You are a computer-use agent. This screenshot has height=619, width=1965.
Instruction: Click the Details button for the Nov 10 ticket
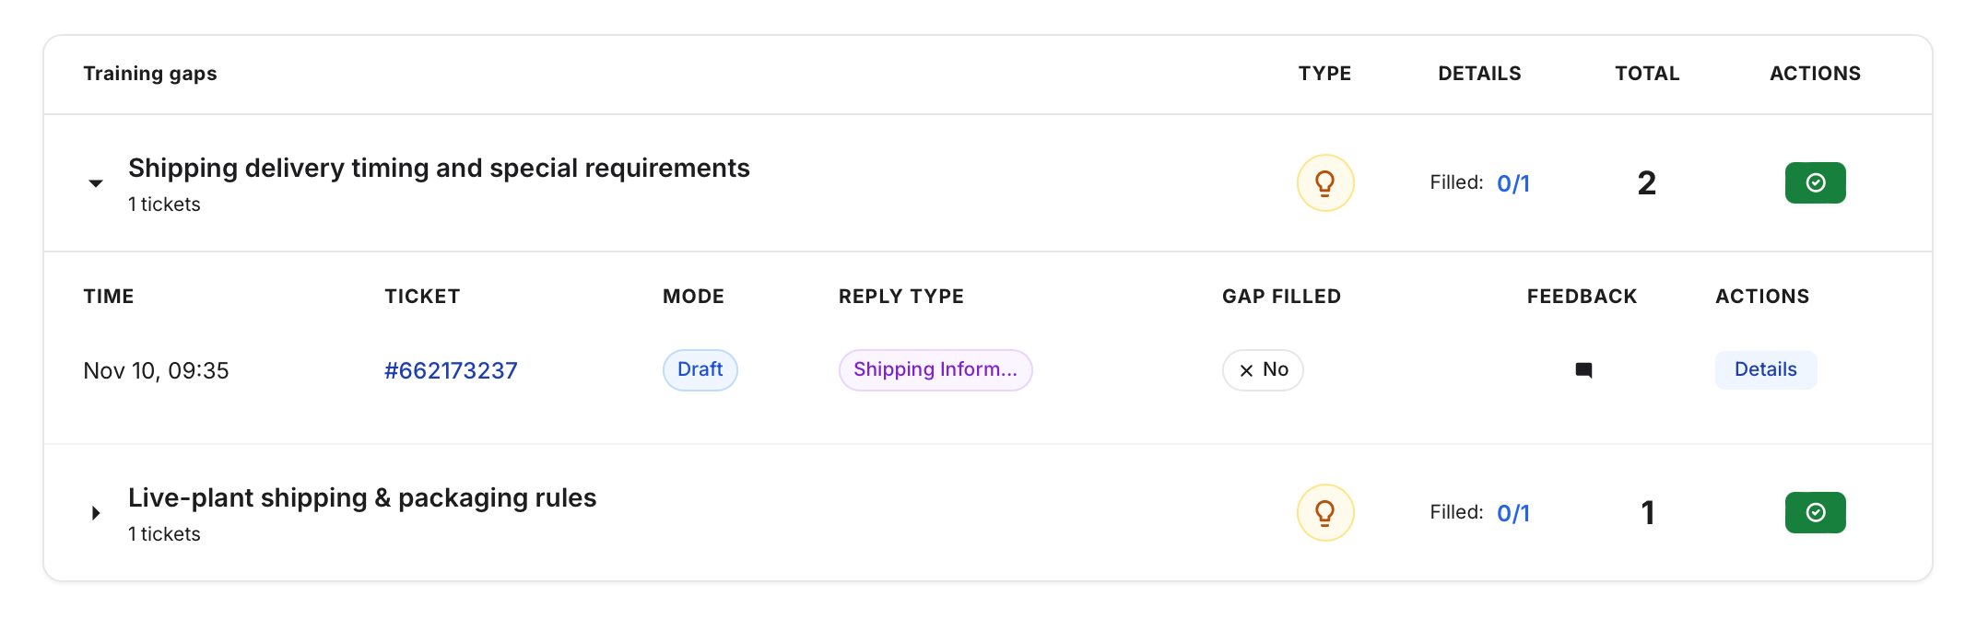(1765, 369)
